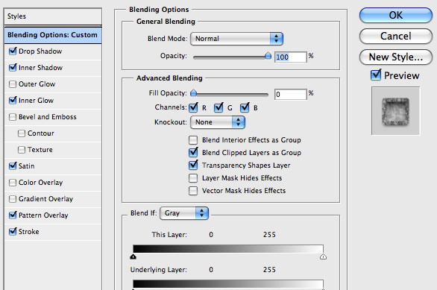Toggle the R channel checkbox
Screen dimensions: 437x290
point(193,107)
